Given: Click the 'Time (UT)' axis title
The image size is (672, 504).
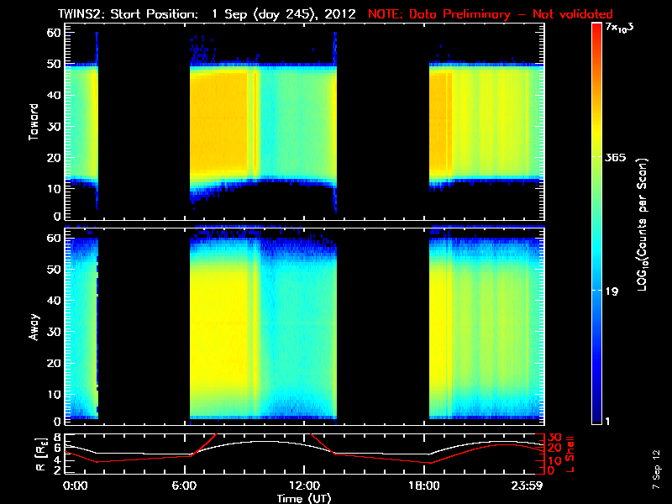Looking at the screenshot, I should (304, 498).
